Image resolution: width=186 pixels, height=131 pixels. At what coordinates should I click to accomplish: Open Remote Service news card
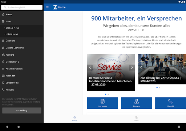(111, 72)
